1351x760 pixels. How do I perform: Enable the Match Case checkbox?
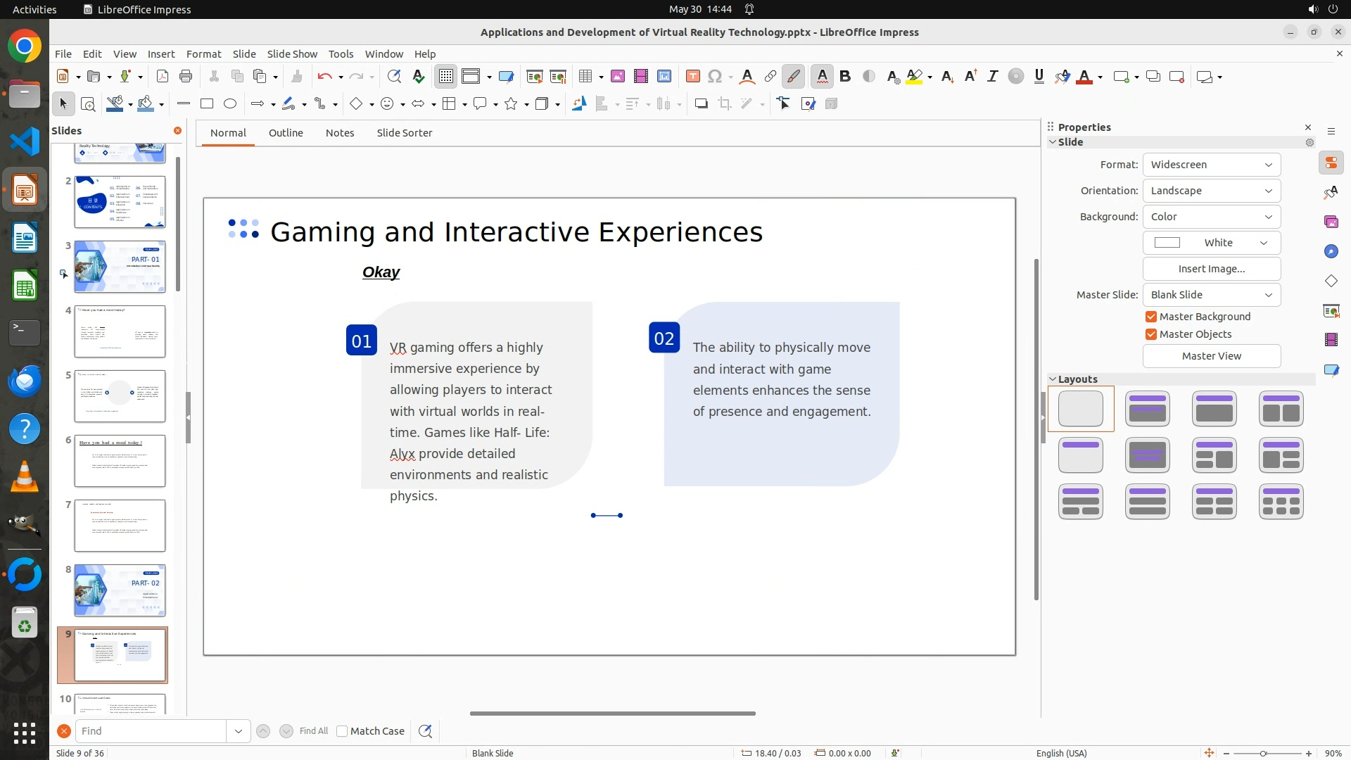coord(342,731)
